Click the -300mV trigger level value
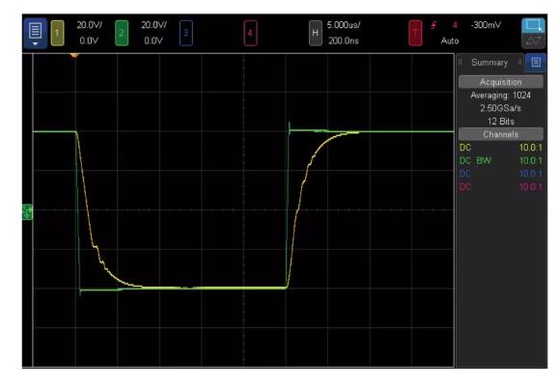The height and width of the screenshot is (386, 558). 486,25
